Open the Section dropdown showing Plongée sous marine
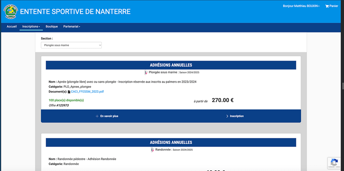 click(71, 45)
